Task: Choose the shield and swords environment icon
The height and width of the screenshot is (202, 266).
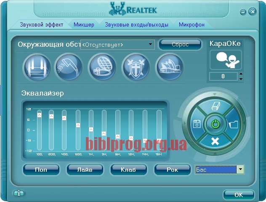Action: coord(135,66)
